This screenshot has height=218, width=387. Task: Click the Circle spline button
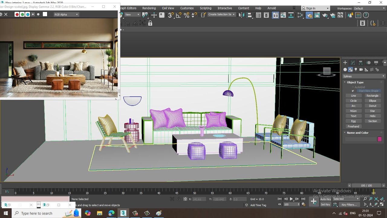(353, 101)
